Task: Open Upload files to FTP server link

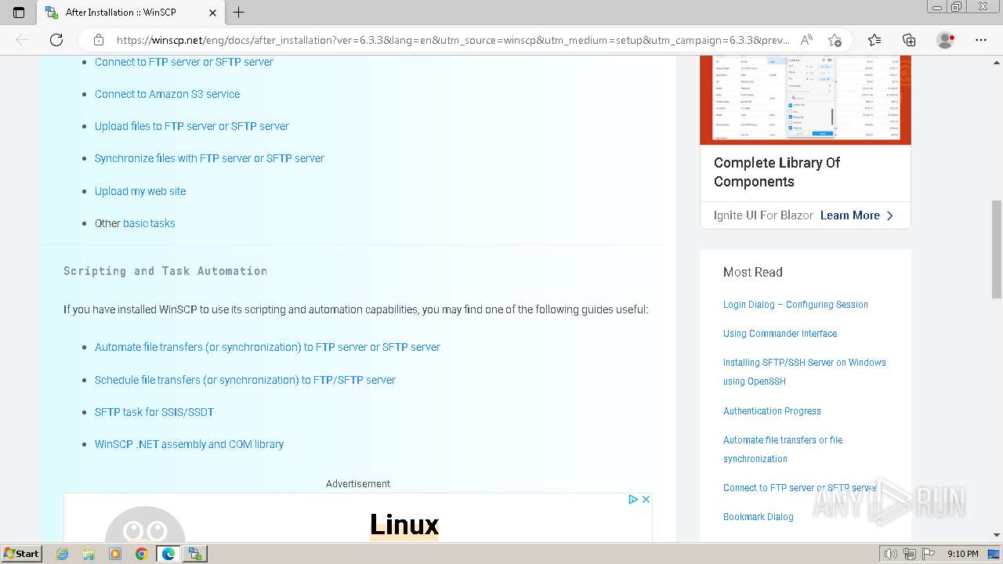Action: pyautogui.click(x=192, y=126)
